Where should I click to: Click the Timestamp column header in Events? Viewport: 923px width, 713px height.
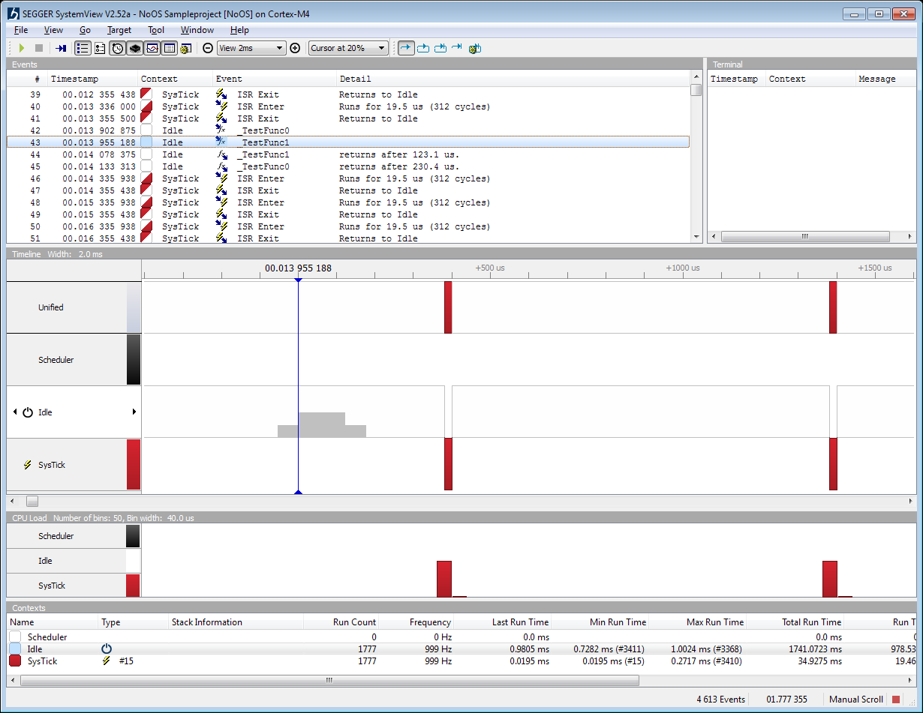pyautogui.click(x=74, y=79)
